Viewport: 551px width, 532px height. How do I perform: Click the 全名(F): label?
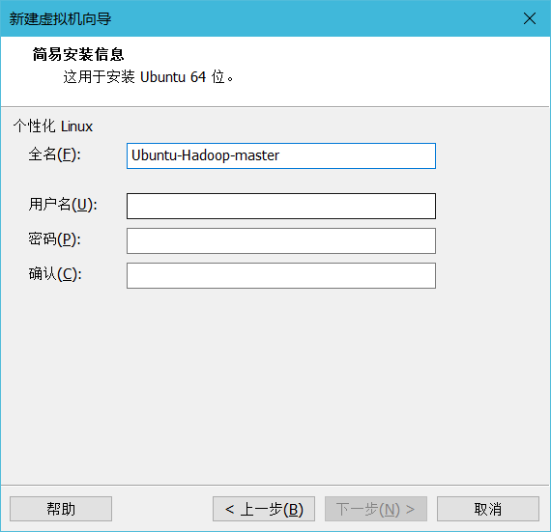(x=54, y=154)
